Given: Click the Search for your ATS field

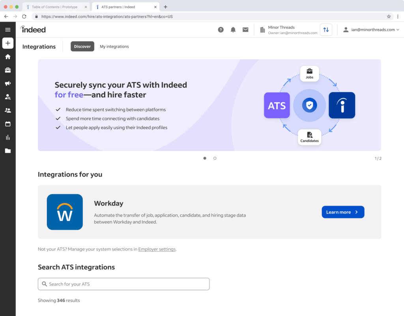Looking at the screenshot, I should (123, 284).
